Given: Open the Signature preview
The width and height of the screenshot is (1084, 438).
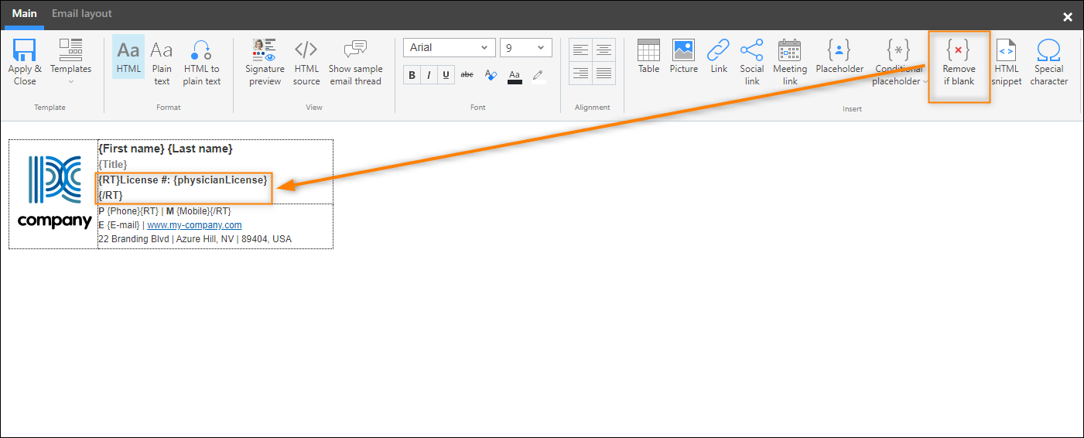Looking at the screenshot, I should pos(265,61).
